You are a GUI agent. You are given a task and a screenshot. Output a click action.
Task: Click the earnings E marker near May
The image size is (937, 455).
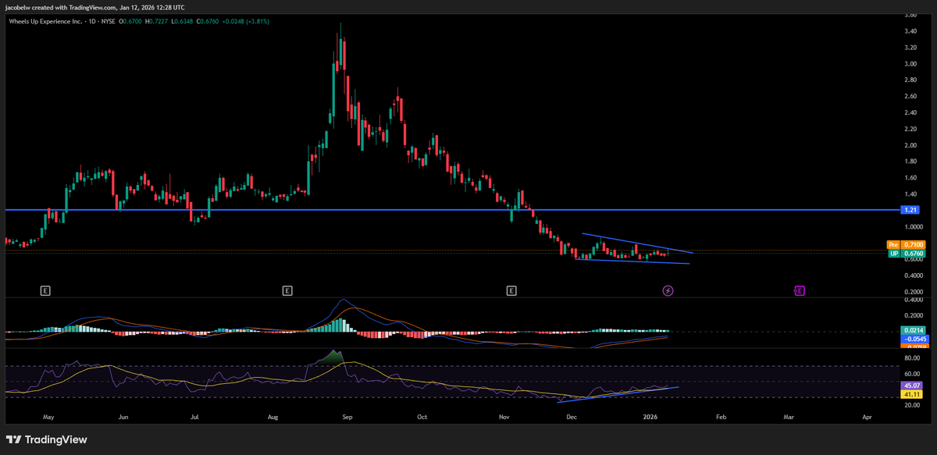coord(45,291)
